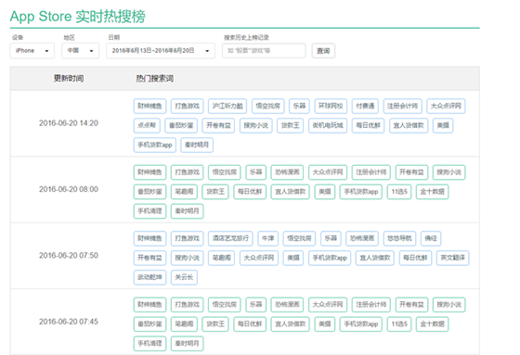Select the 关云长 keyword tag
Screen dimensions: 520x355
coord(184,277)
